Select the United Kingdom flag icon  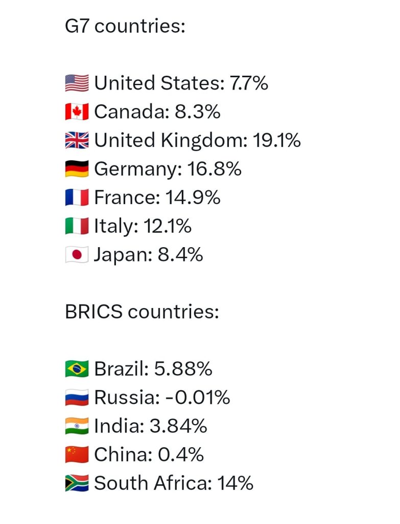pyautogui.click(x=77, y=140)
